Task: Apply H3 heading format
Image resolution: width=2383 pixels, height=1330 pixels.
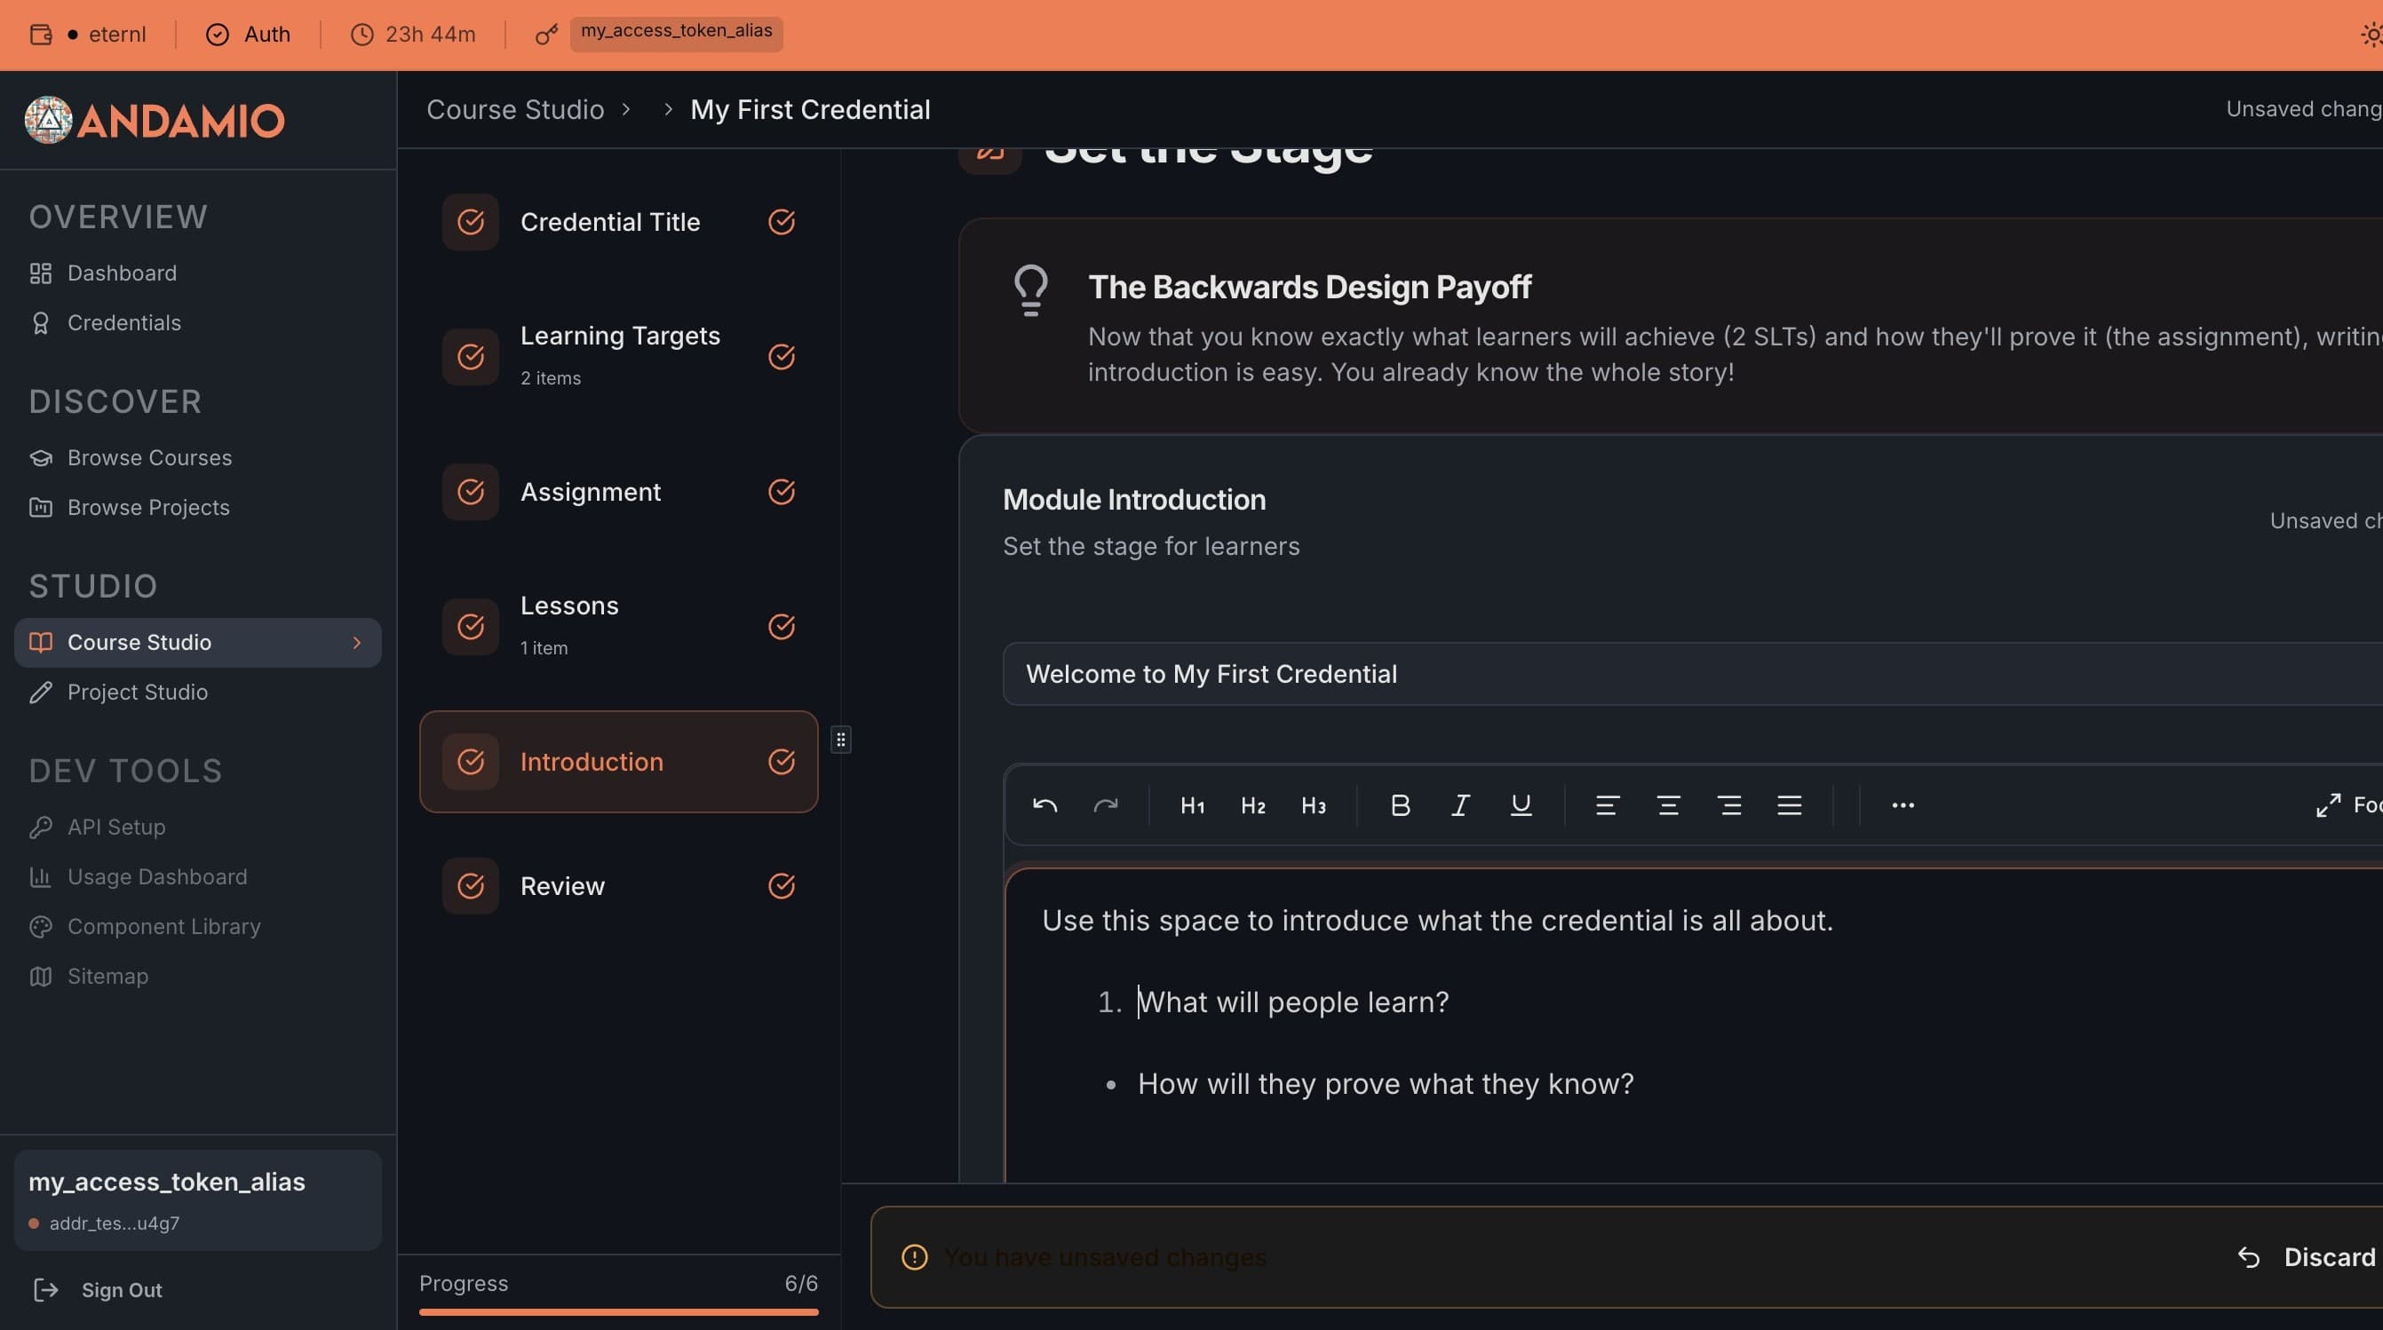Action: click(1314, 804)
